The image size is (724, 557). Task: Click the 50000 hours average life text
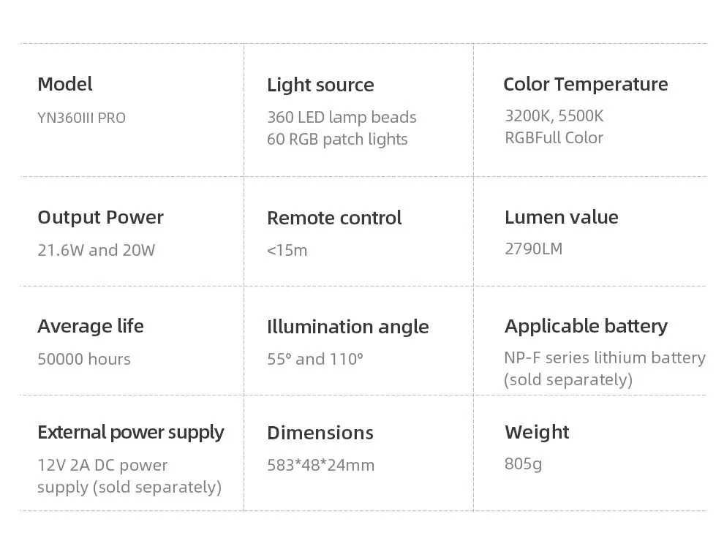click(84, 359)
